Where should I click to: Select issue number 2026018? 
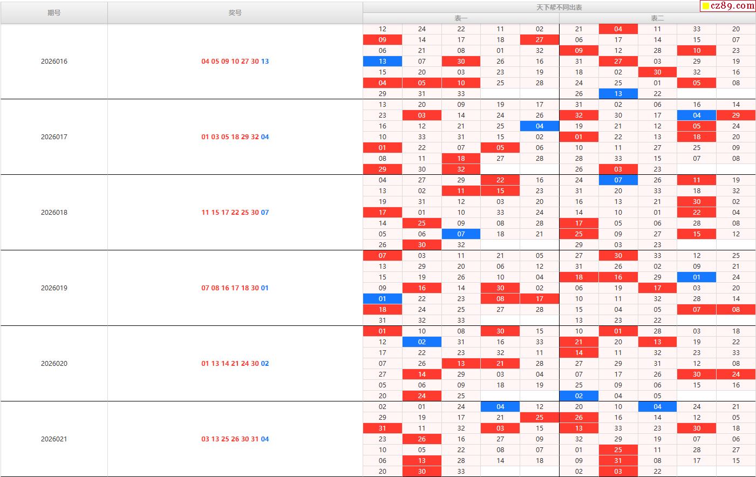54,213
